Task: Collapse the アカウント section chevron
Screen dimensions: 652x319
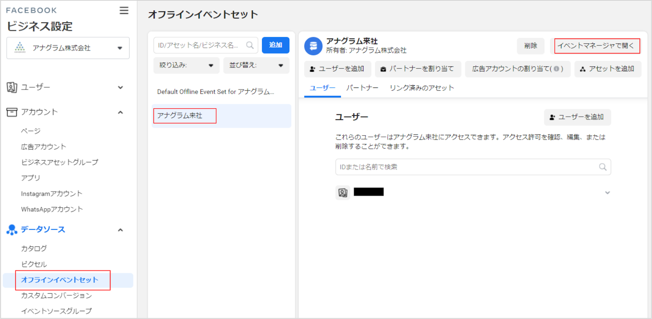Action: click(120, 112)
